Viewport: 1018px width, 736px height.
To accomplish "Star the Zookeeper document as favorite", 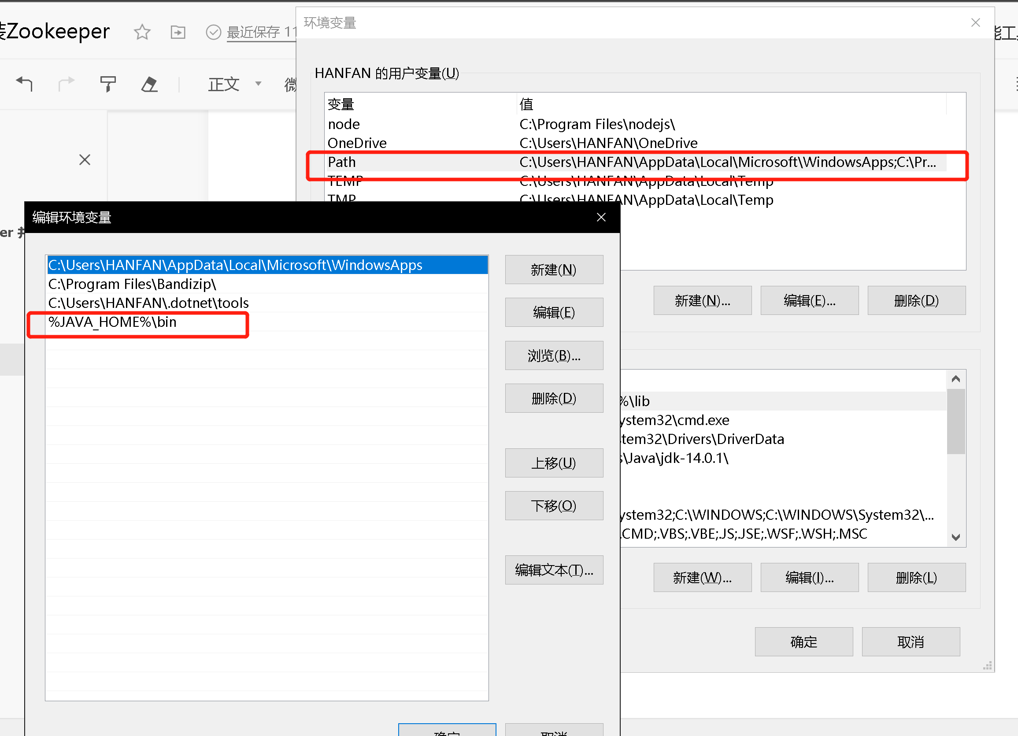I will [x=142, y=32].
